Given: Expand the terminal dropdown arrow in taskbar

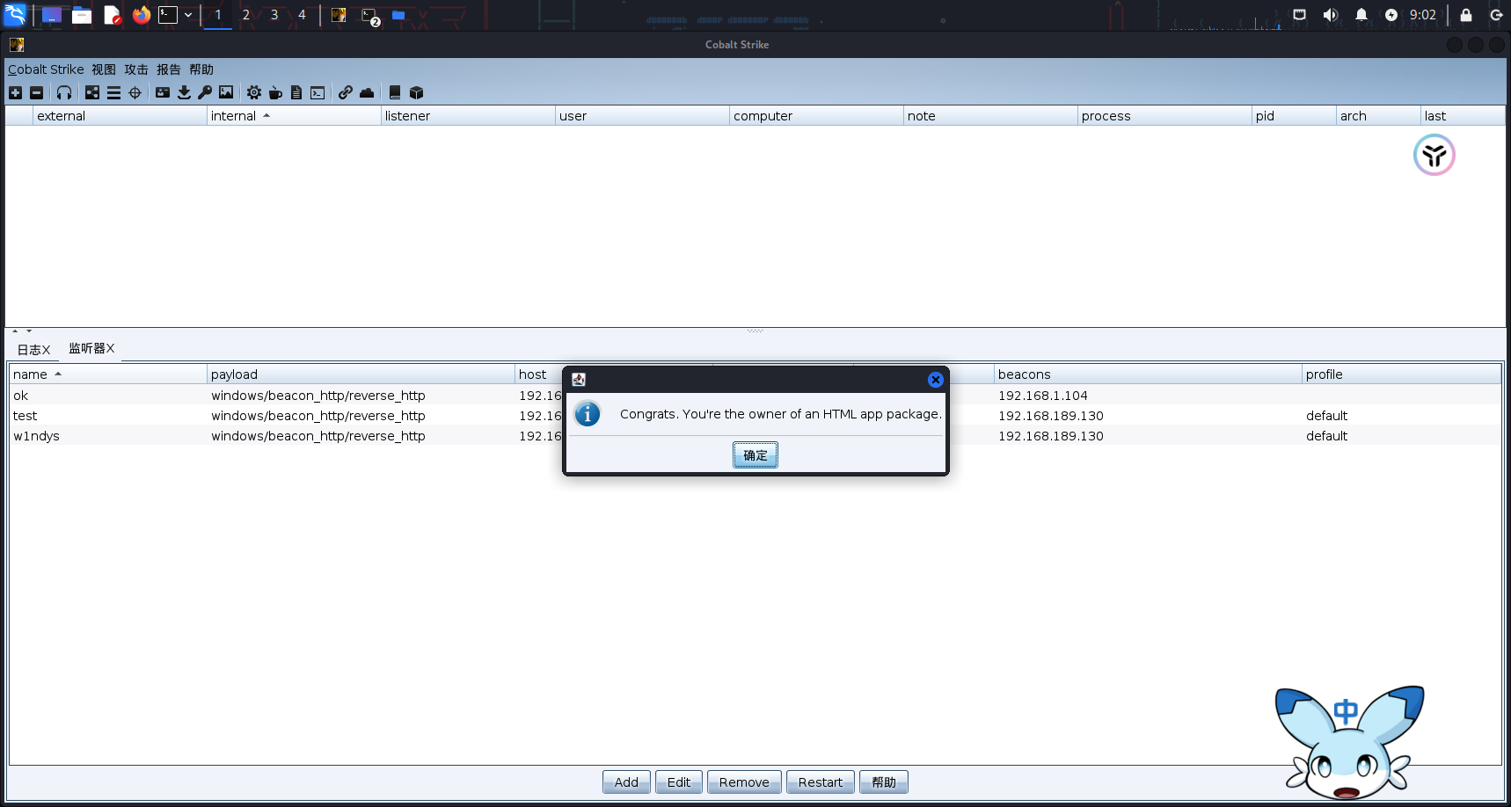Looking at the screenshot, I should (188, 15).
